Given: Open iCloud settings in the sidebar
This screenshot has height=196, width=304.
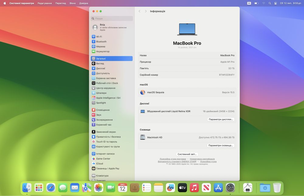Looking at the screenshot, I should pos(112,164).
